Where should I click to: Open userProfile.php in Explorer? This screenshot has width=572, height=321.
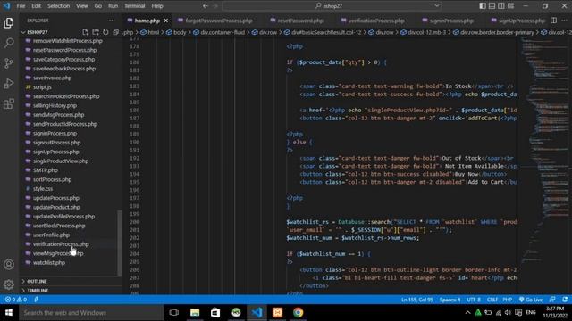(x=51, y=235)
